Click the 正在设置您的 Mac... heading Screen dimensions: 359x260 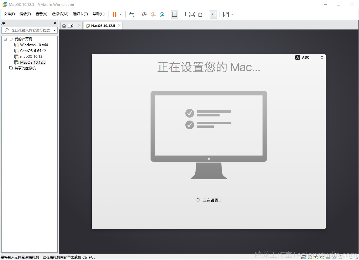point(209,67)
